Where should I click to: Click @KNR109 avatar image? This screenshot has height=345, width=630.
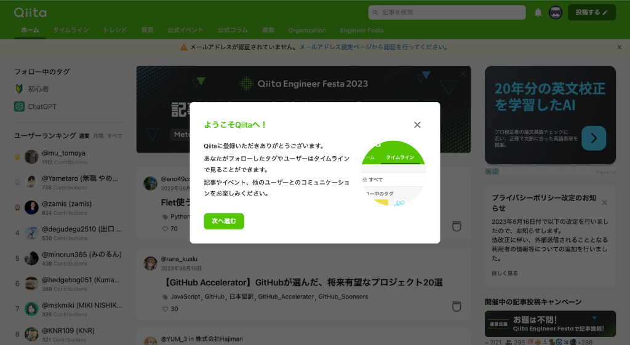(x=31, y=334)
